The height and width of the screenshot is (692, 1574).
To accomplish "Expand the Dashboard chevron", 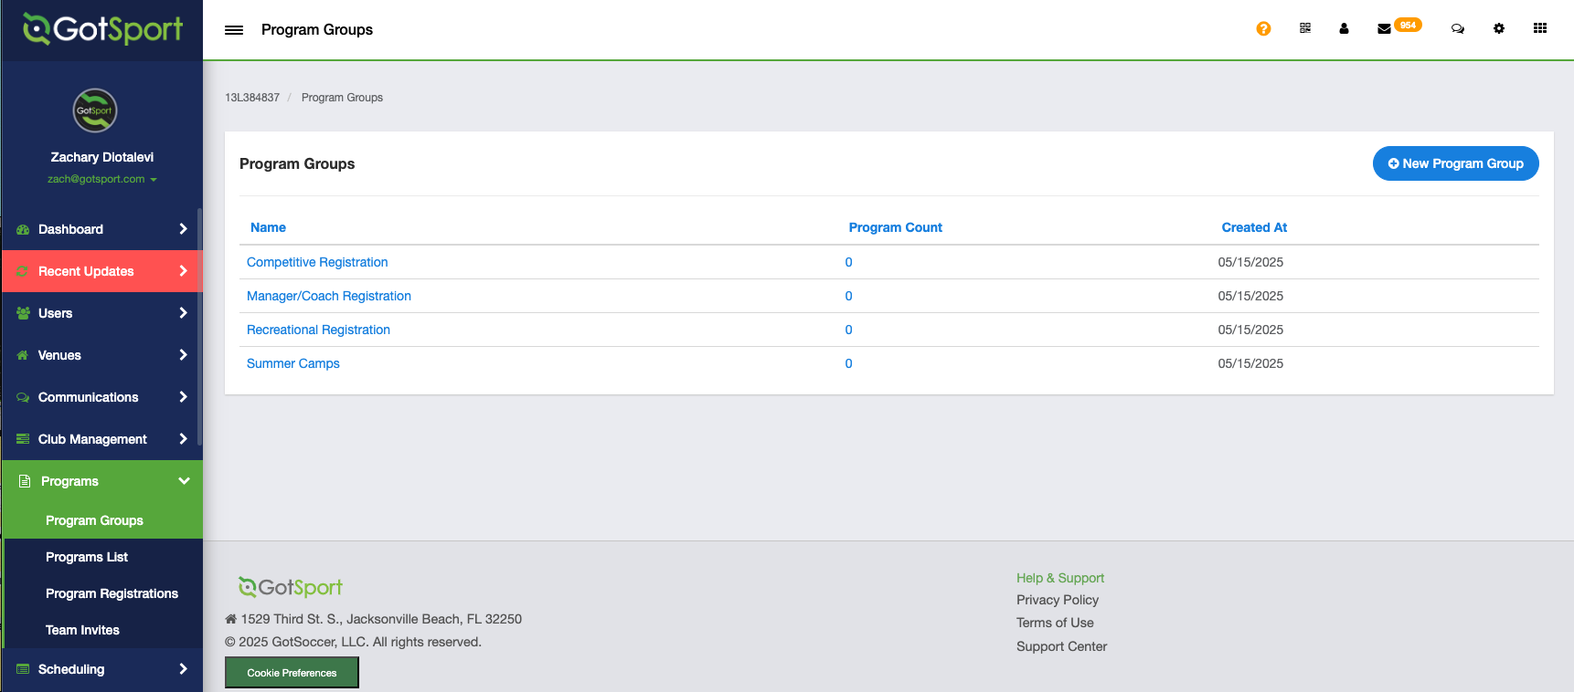I will click(183, 229).
